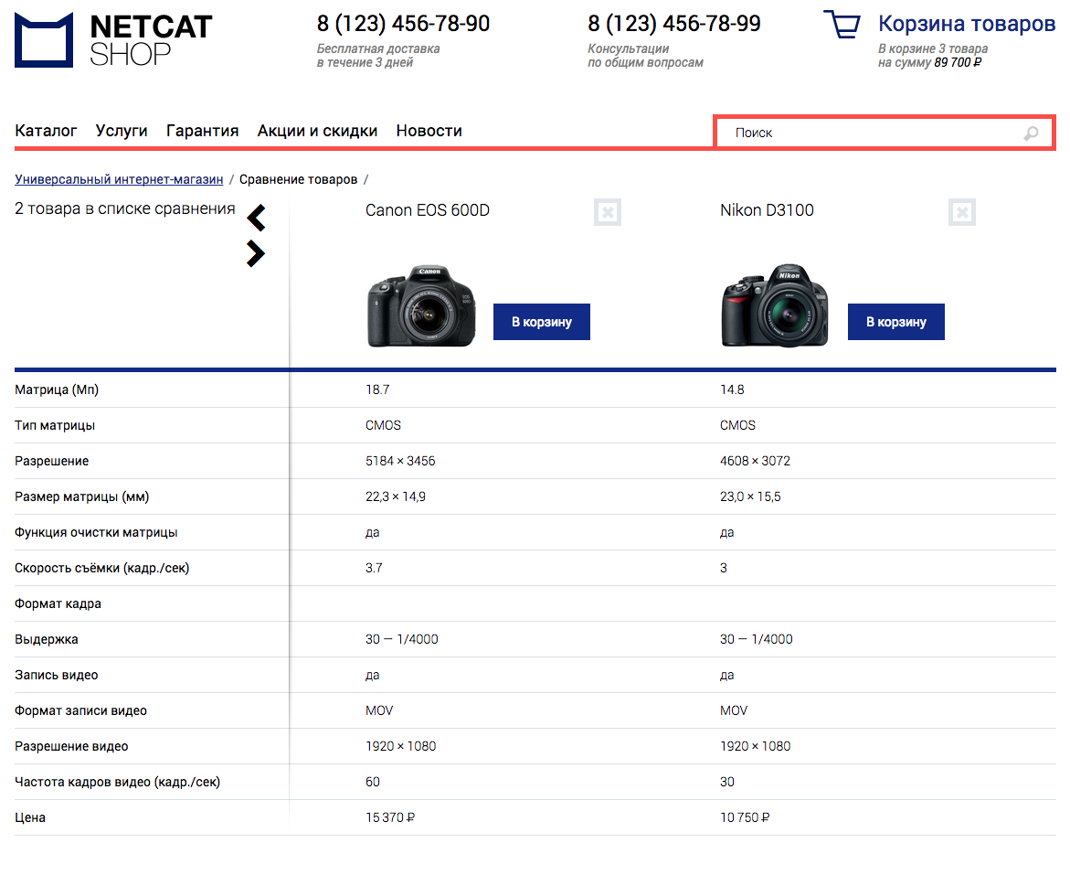Image resolution: width=1070 pixels, height=875 pixels.
Task: Click the Nikon camera thumbnail
Action: coord(775,305)
